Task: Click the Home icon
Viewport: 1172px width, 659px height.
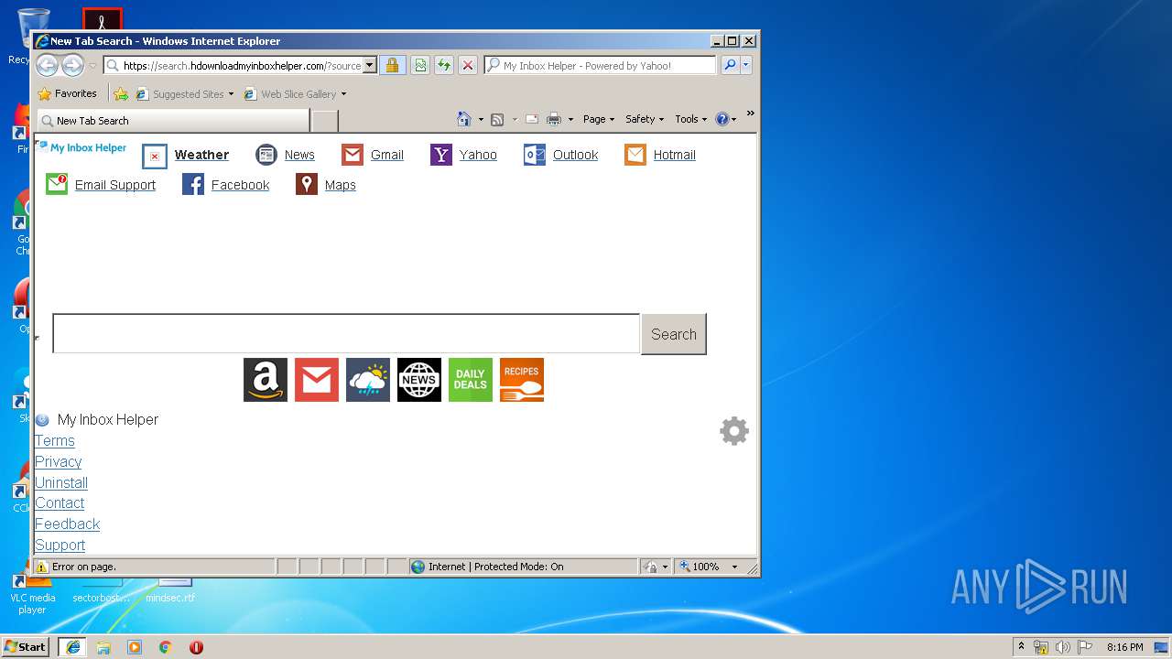Action: [464, 119]
